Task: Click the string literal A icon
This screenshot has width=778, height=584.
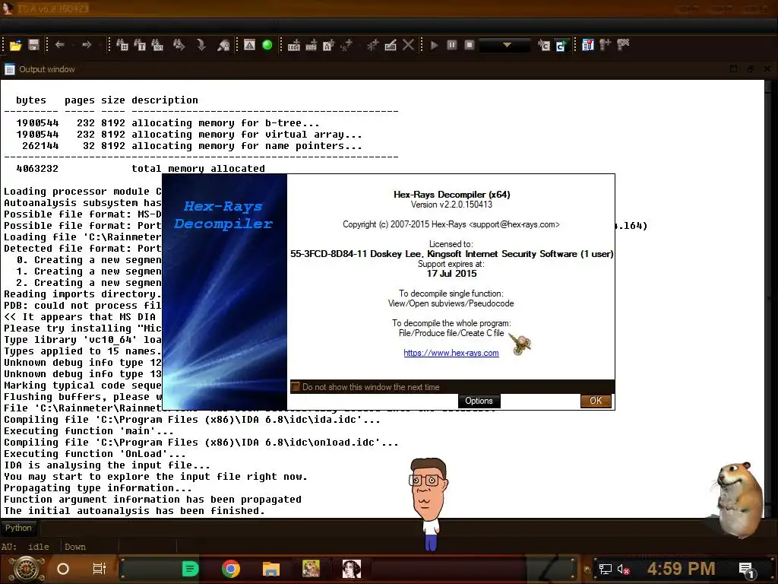Action: coord(328,45)
